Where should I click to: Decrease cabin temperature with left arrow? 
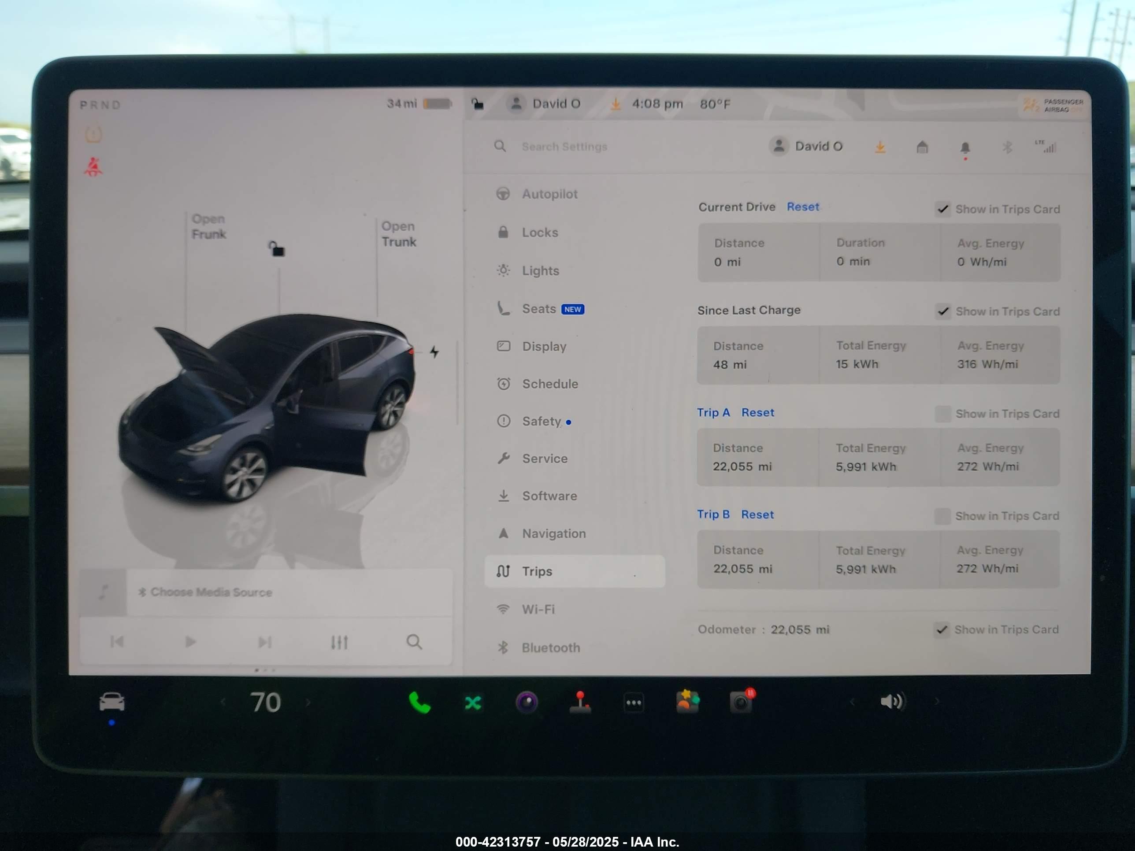223,702
